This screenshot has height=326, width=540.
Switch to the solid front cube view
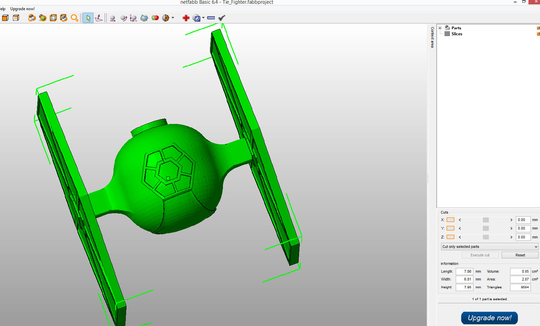pos(5,18)
